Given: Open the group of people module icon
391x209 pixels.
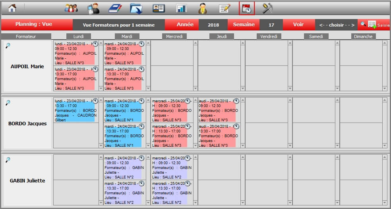Looking at the screenshot, I should point(71,8).
